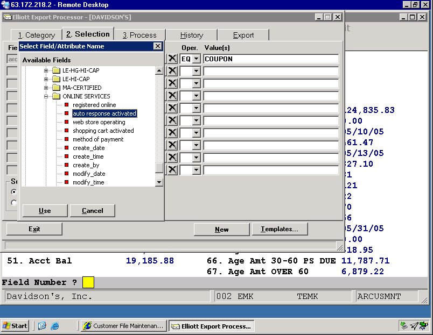The width and height of the screenshot is (433, 335).
Task: Open the History tab
Action: coord(192,35)
